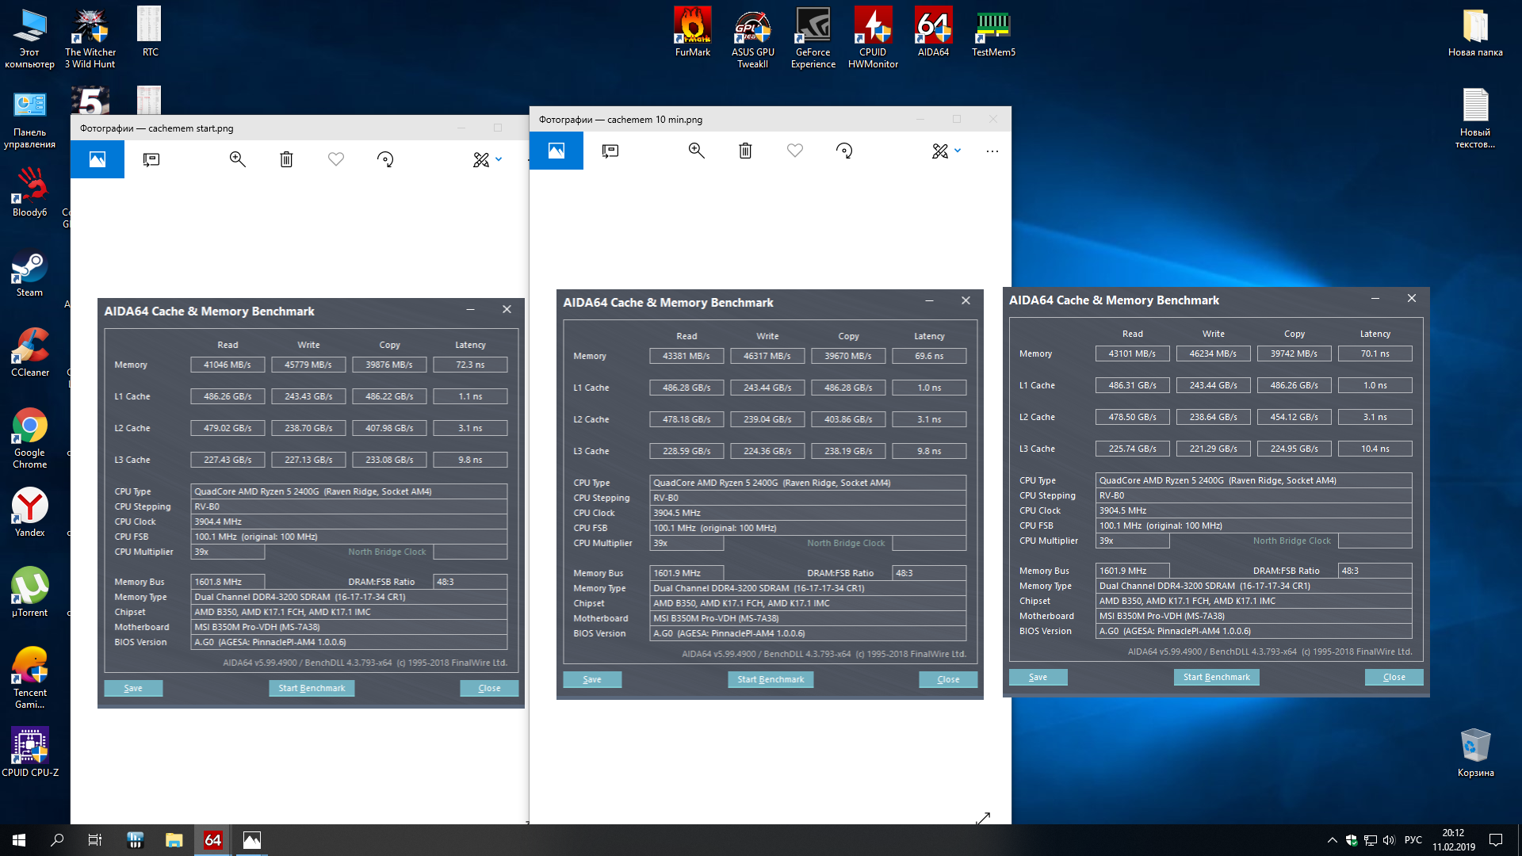
Task: Click Memory Write value 46234 MB/s
Action: tap(1213, 353)
